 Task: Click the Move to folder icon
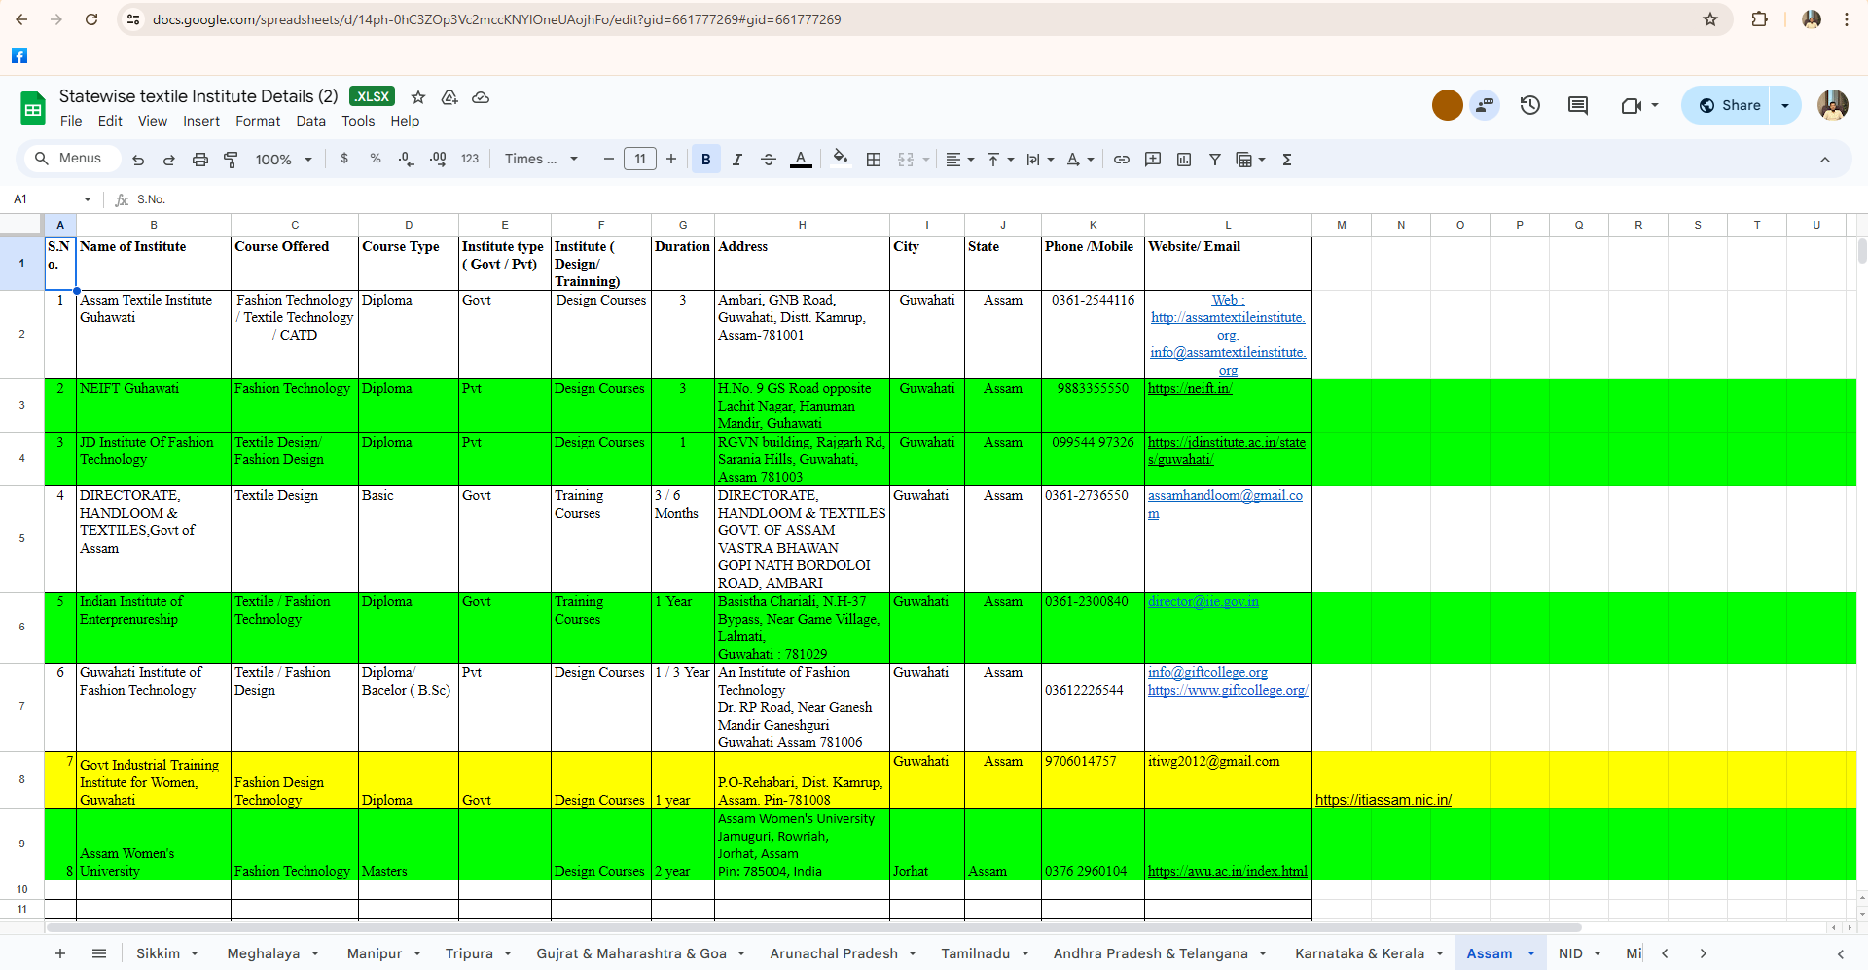coord(449,97)
